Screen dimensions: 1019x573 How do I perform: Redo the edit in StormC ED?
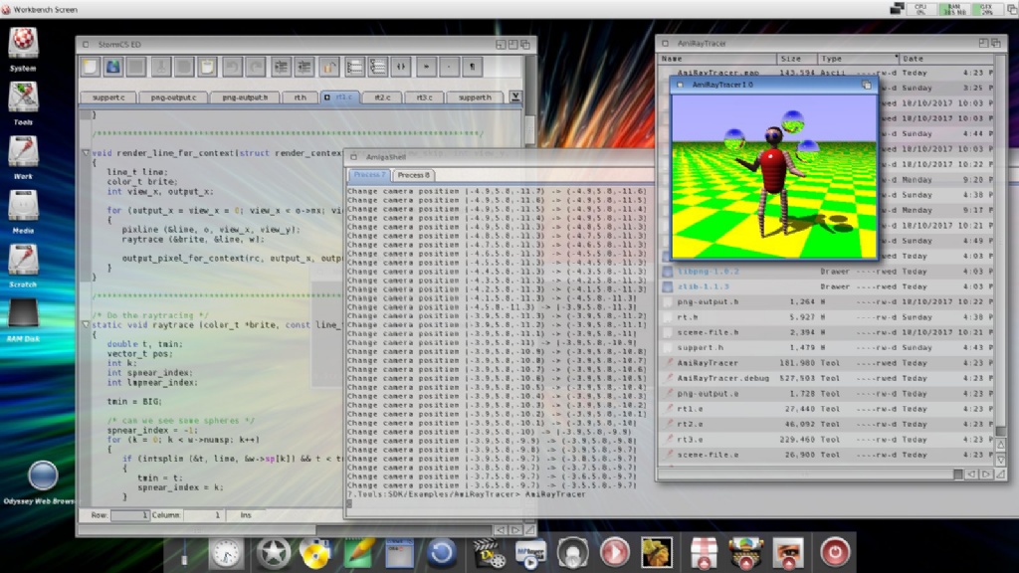(256, 67)
